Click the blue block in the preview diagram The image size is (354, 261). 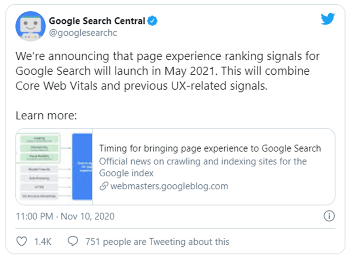coord(82,166)
